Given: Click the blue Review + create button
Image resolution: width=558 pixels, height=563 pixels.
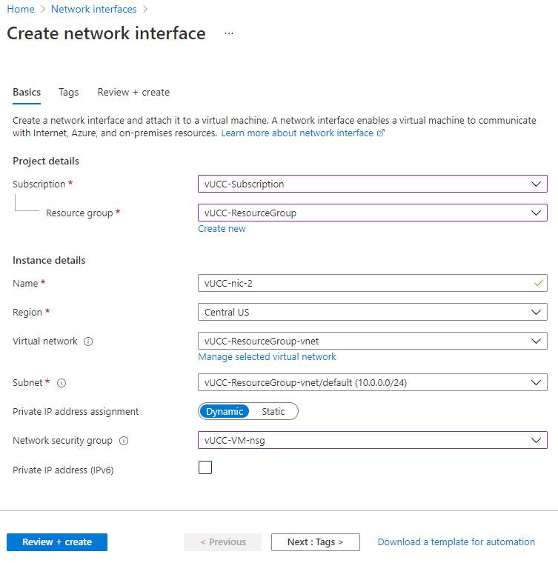Looking at the screenshot, I should pyautogui.click(x=57, y=542).
